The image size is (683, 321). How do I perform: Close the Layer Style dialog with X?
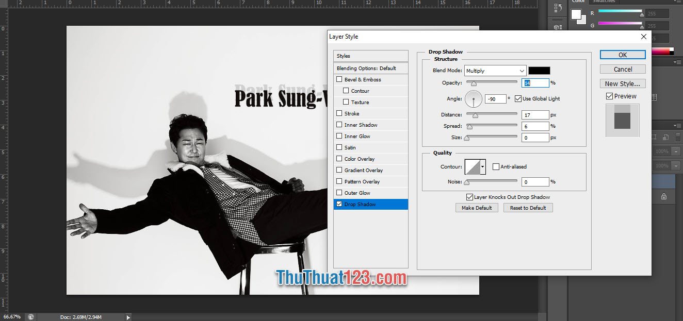pos(643,37)
